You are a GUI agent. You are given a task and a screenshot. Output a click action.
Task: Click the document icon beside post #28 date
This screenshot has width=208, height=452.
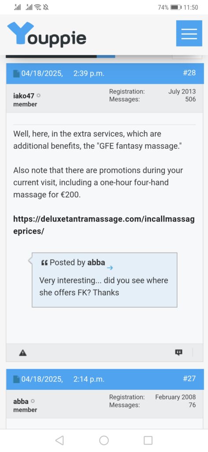tap(16, 73)
